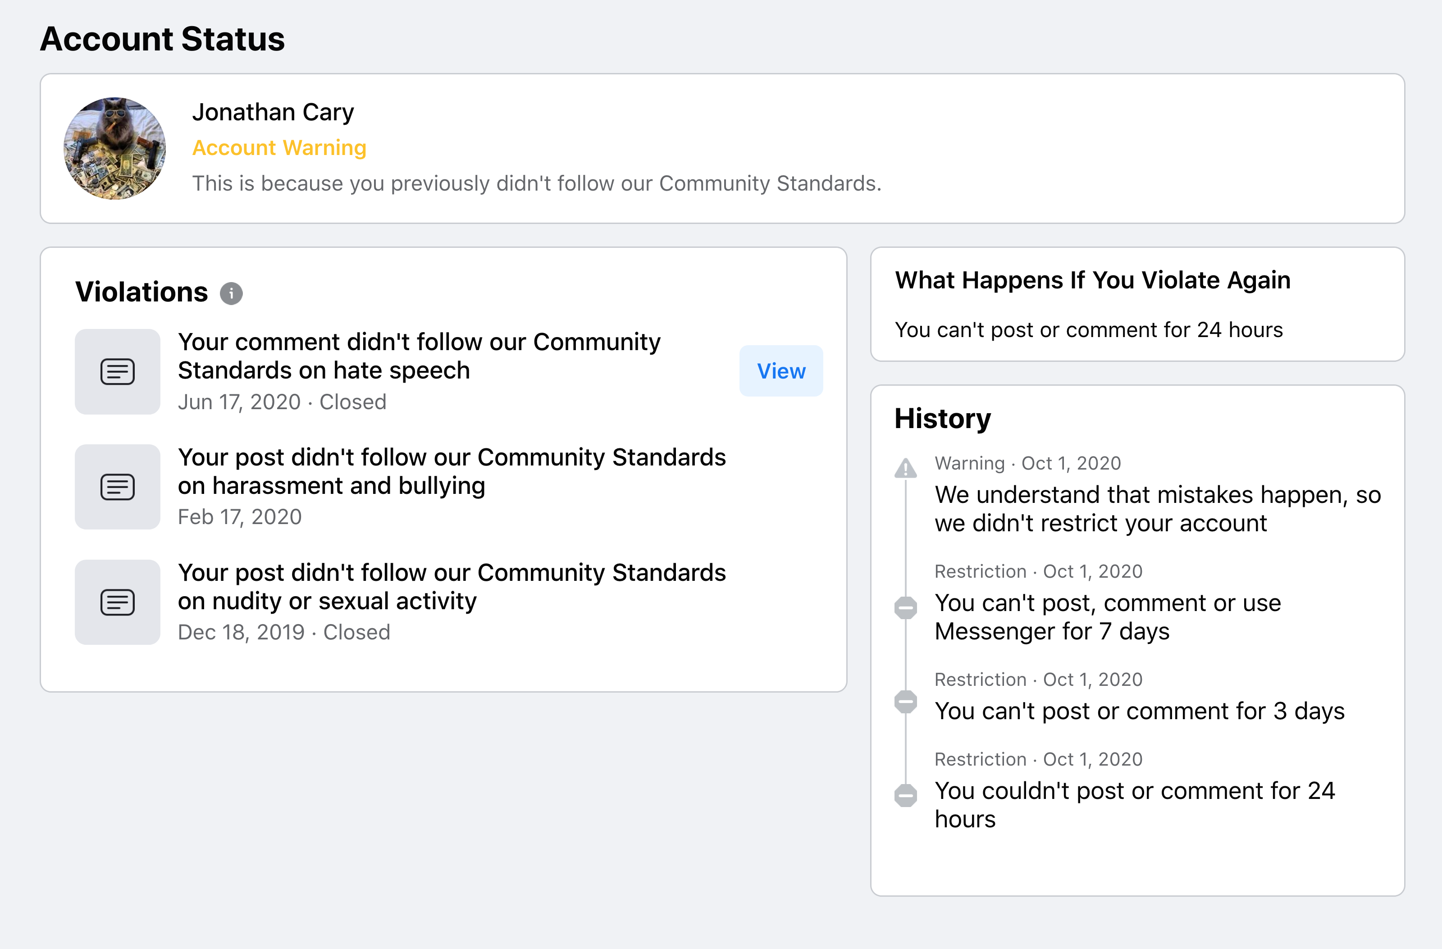This screenshot has width=1442, height=949.
Task: Select the hate speech comment violation text
Action: tap(419, 356)
